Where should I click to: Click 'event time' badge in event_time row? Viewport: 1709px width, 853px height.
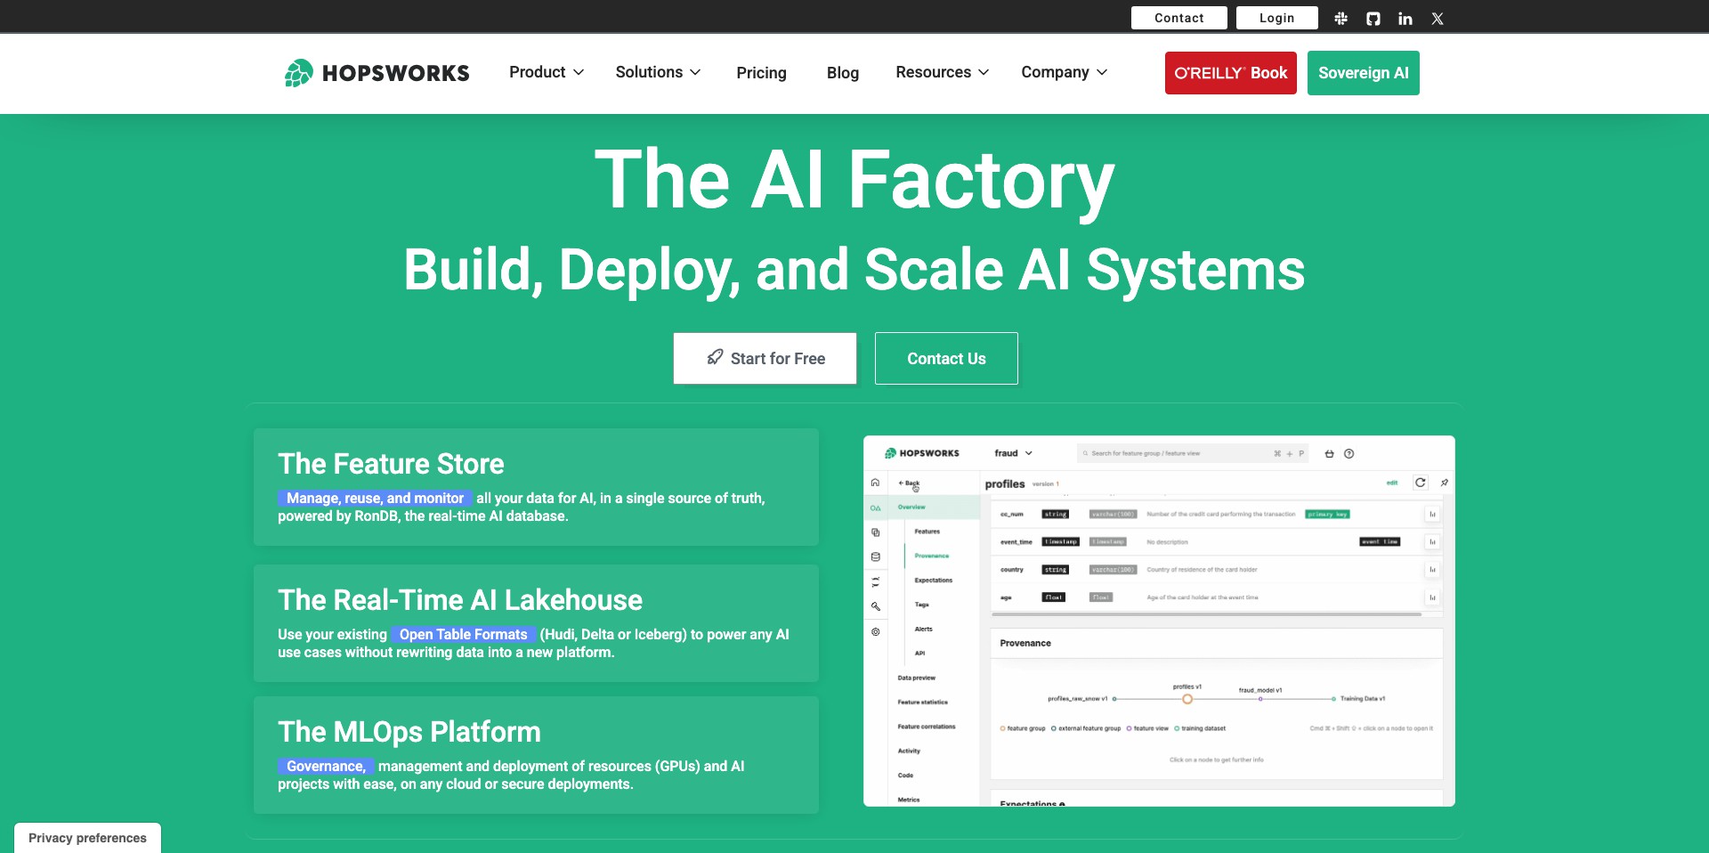coord(1380,542)
